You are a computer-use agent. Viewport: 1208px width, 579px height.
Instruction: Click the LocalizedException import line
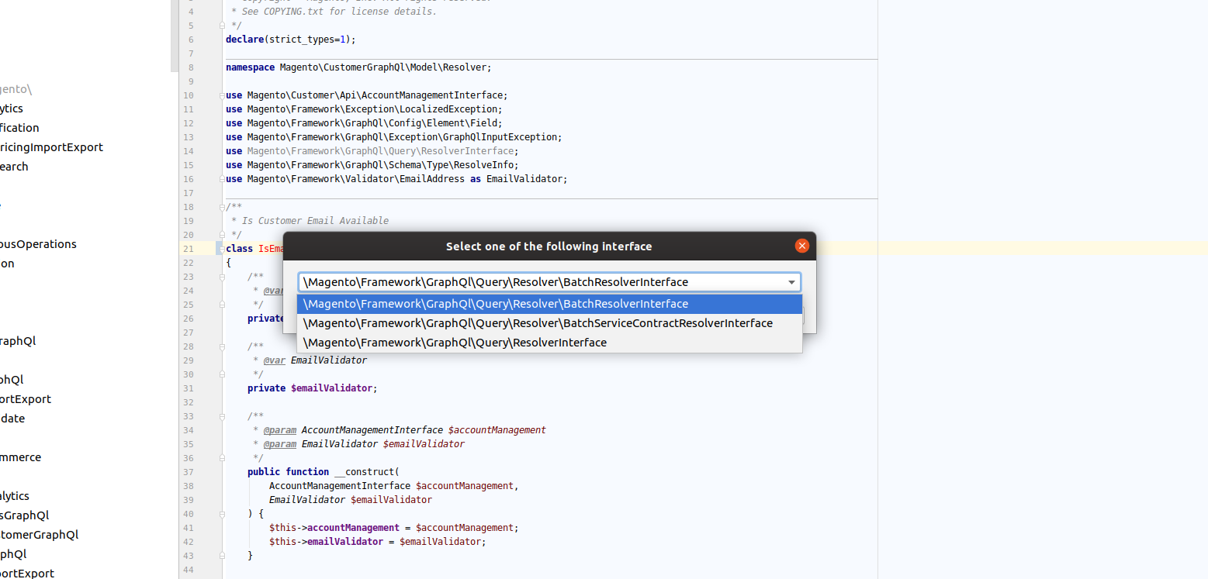[364, 109]
